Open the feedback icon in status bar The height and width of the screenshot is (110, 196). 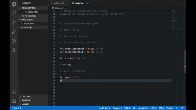(x=177, y=108)
